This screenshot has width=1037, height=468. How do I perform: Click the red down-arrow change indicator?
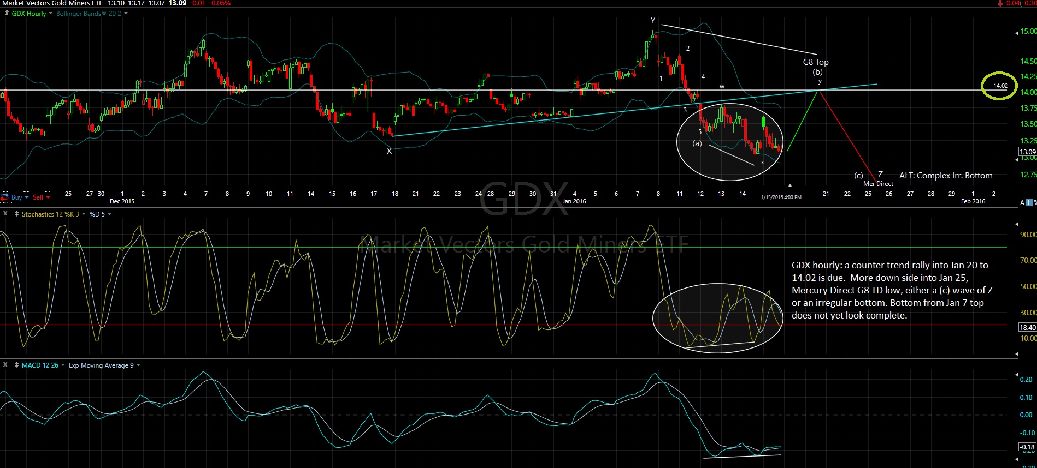[1000, 3]
